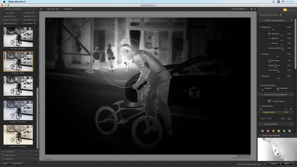Collapse the Brightness section
This screenshot has width=297, height=167.
click(x=260, y=27)
